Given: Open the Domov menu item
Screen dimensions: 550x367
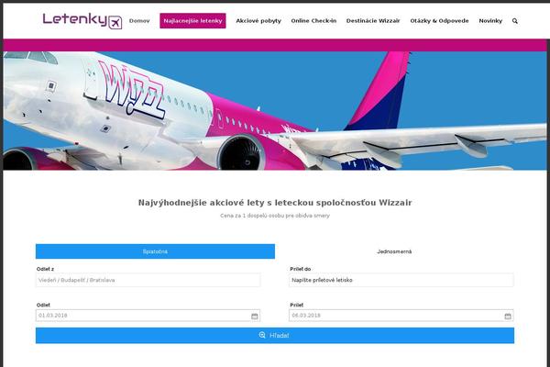Looking at the screenshot, I should coord(139,21).
